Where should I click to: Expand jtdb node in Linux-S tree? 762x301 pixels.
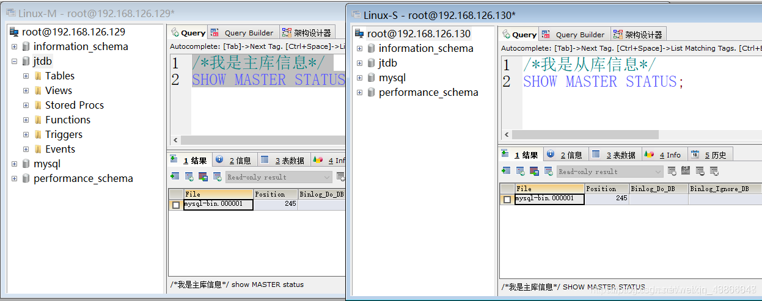click(x=359, y=63)
